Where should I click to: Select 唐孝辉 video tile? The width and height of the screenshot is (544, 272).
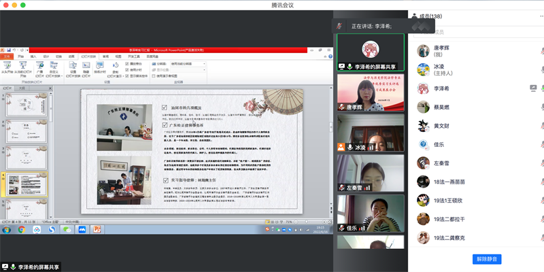(x=371, y=92)
